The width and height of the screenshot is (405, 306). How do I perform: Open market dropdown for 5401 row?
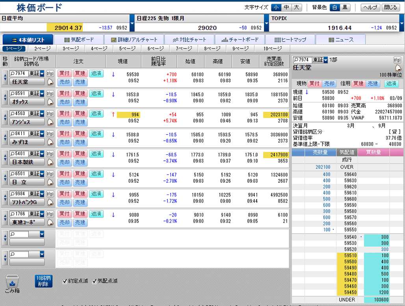point(42,154)
